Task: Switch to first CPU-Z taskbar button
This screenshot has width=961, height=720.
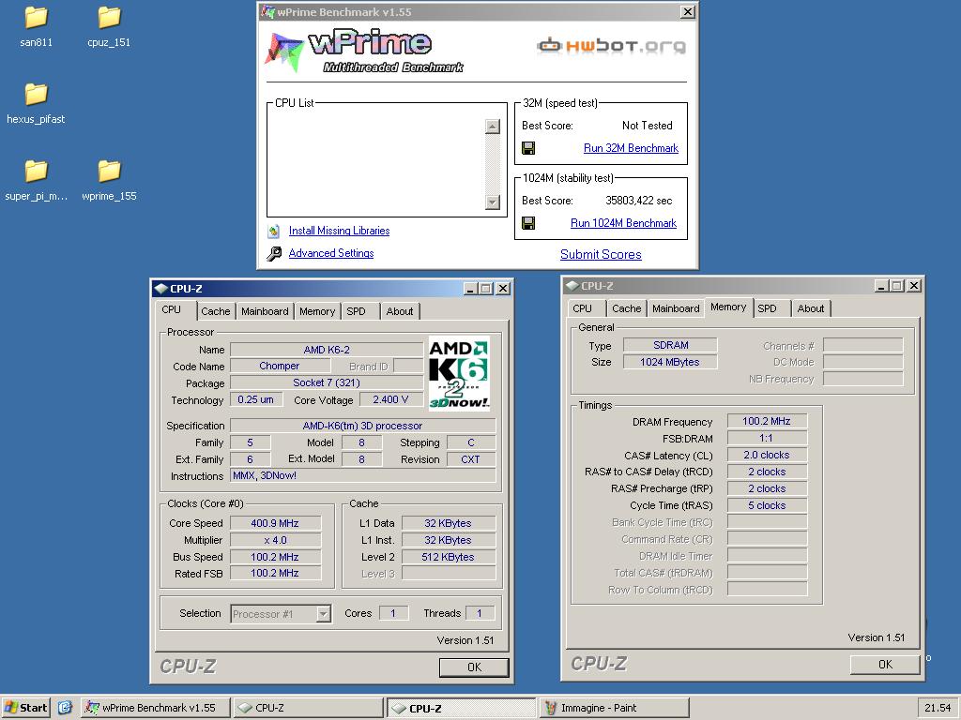Action: pyautogui.click(x=308, y=709)
